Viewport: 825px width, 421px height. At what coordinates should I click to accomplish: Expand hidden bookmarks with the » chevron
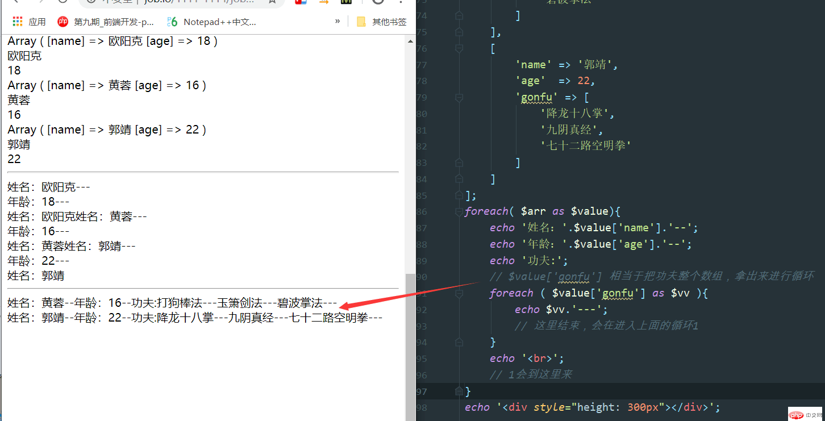[338, 22]
